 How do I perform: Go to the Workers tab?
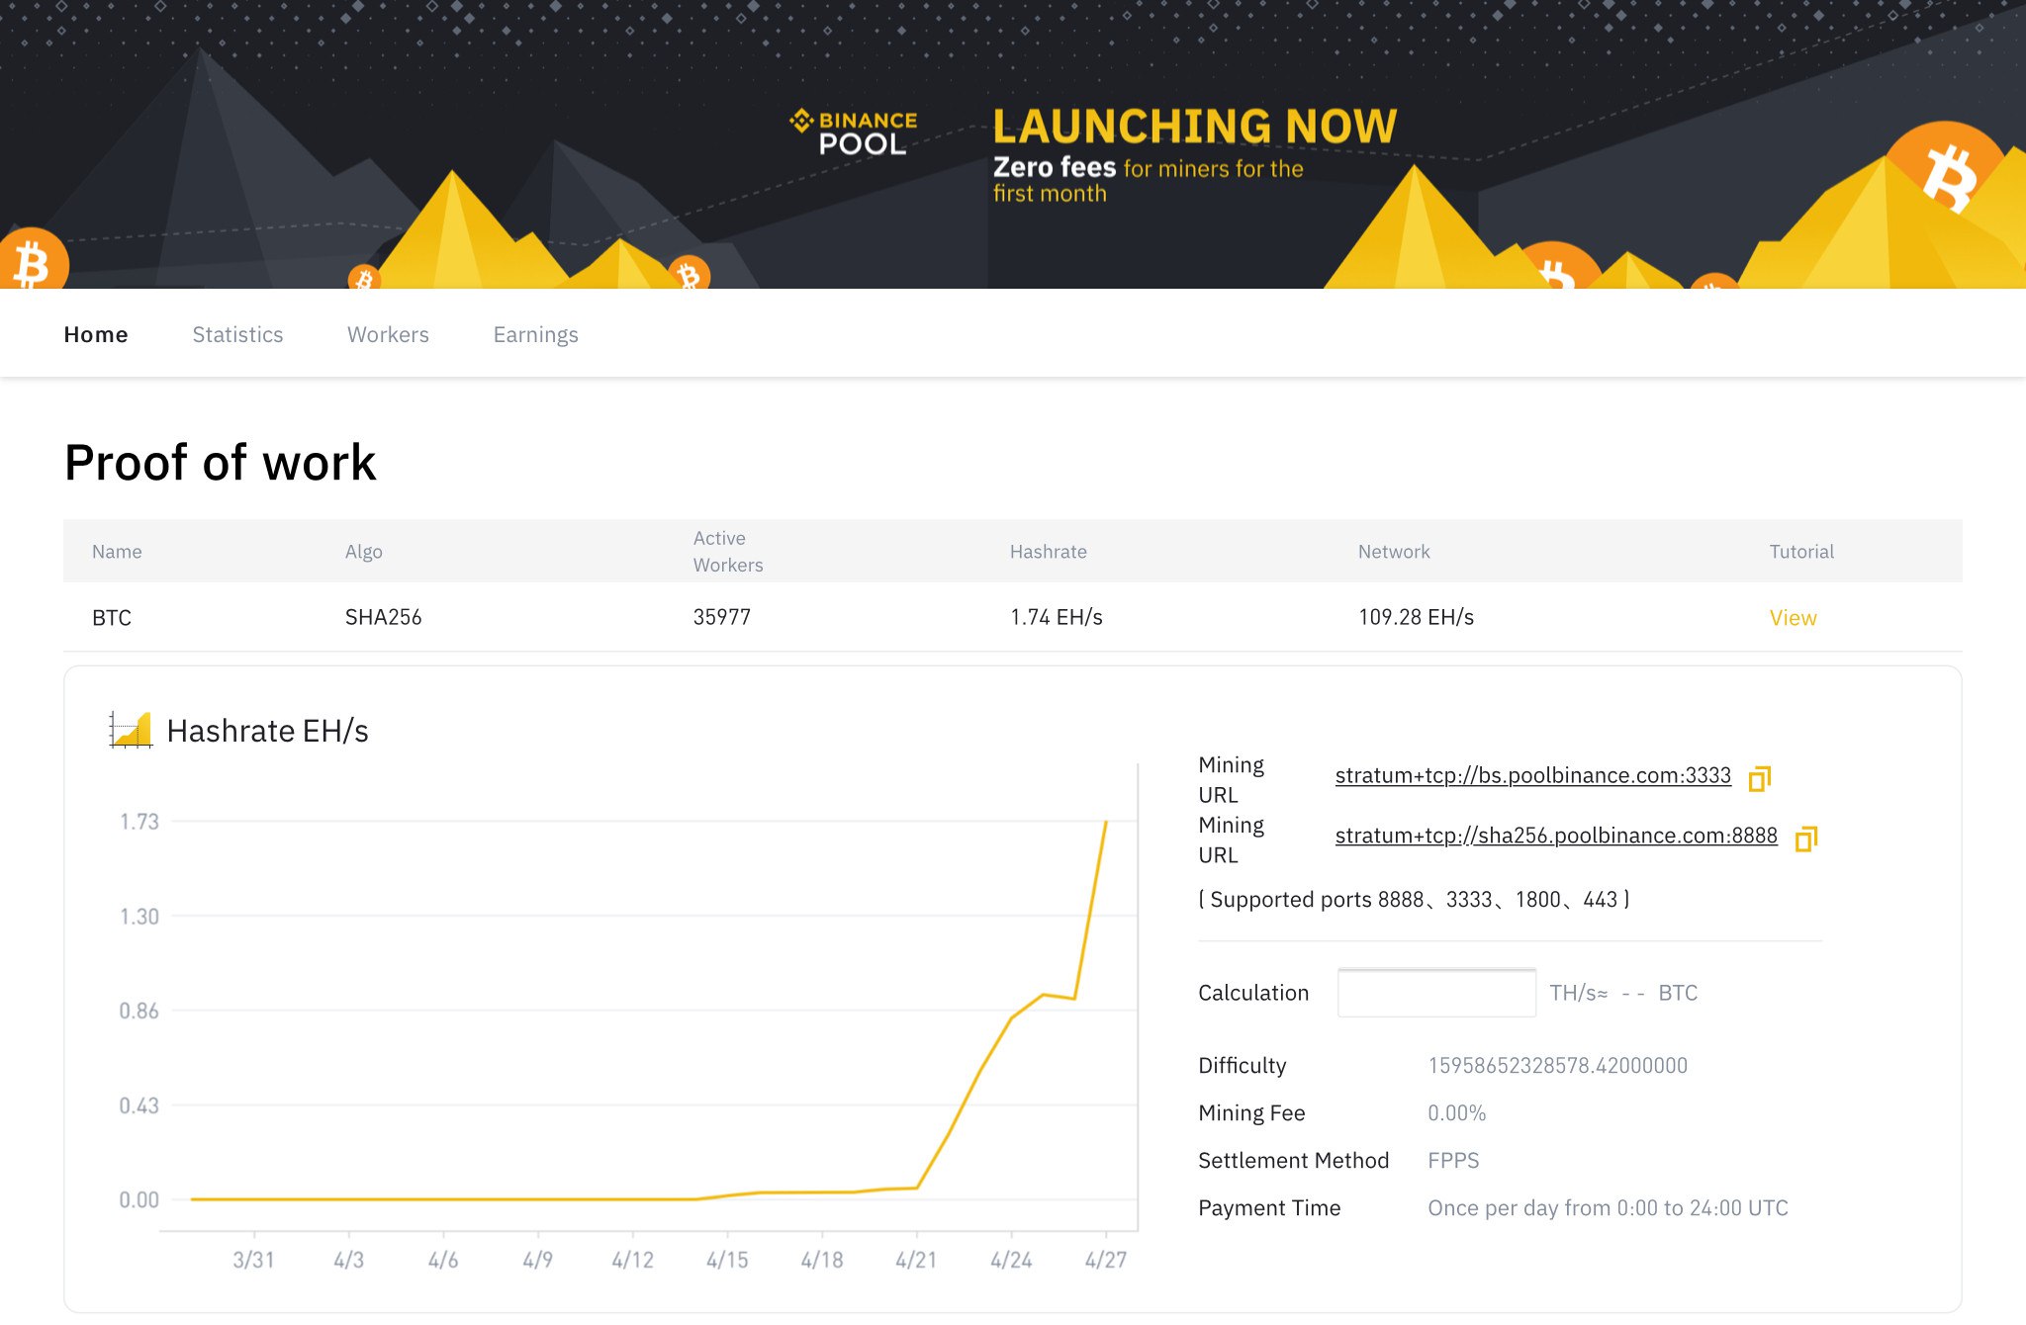click(x=388, y=334)
